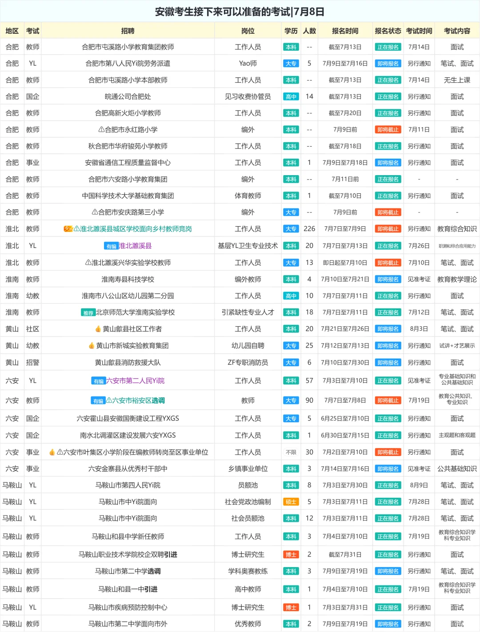Click the 有编 badge before 六安市裕安区选调
The width and height of the screenshot is (480, 632).
pos(99,401)
